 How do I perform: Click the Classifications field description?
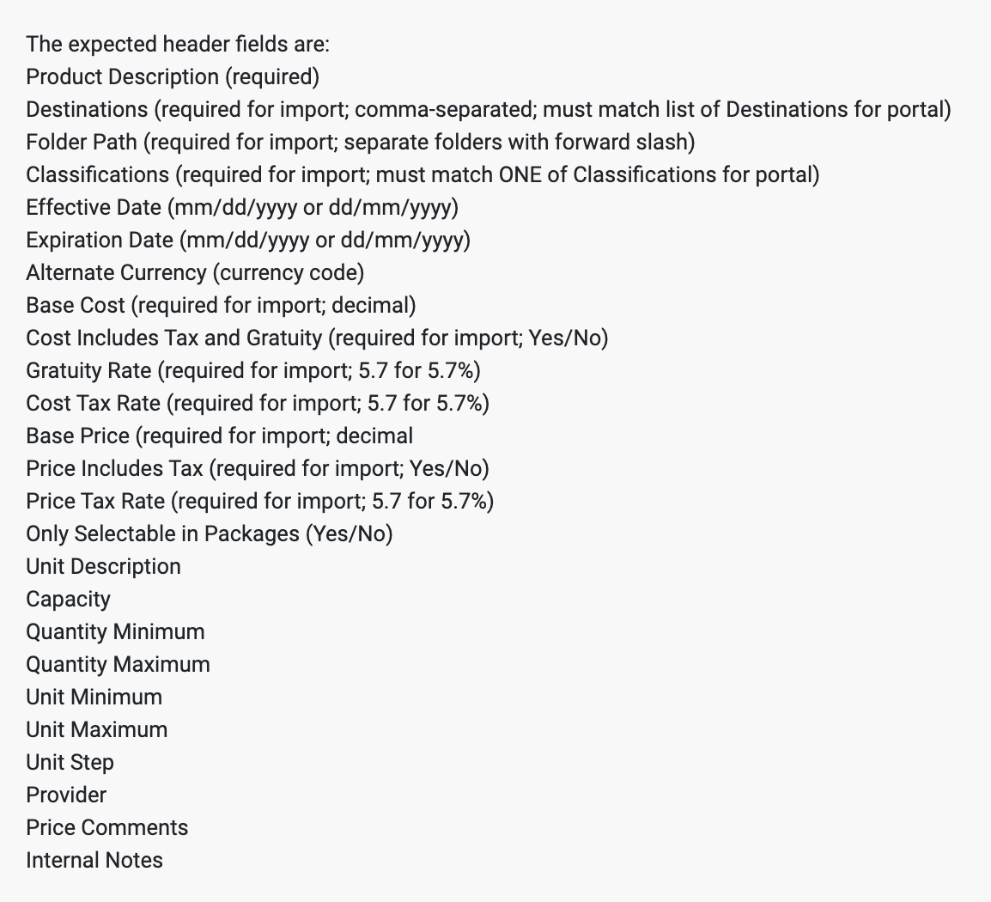click(x=423, y=175)
